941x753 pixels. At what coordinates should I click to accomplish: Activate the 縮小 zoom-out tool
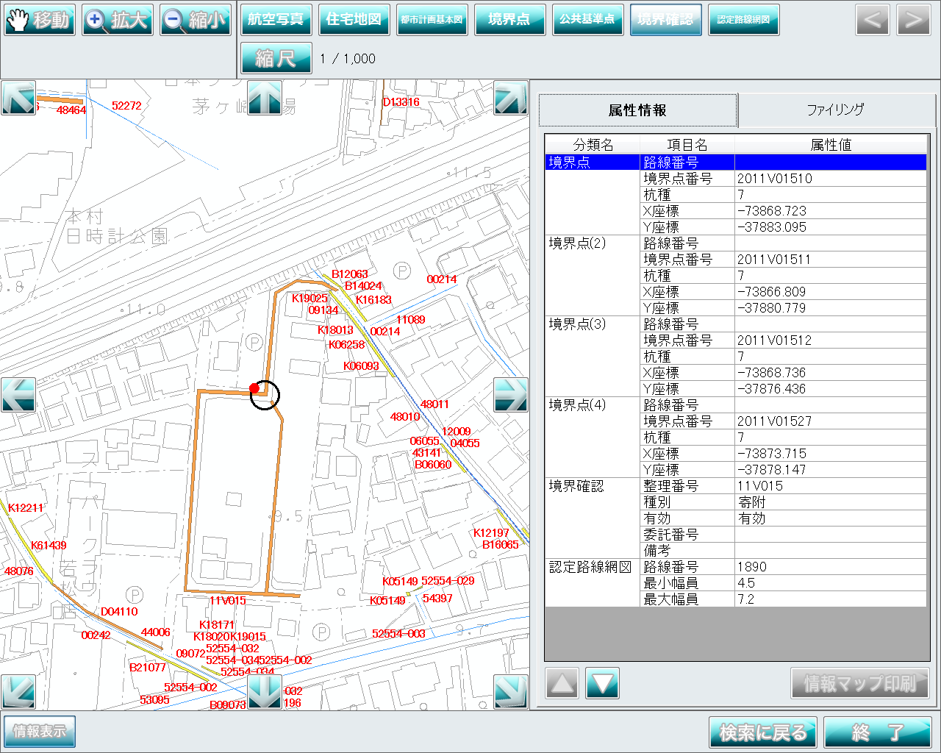click(x=196, y=20)
